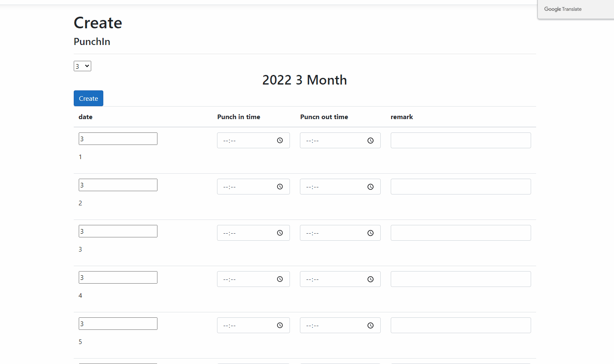614x364 pixels.
Task: Select the date field for day 2
Action: pos(118,185)
